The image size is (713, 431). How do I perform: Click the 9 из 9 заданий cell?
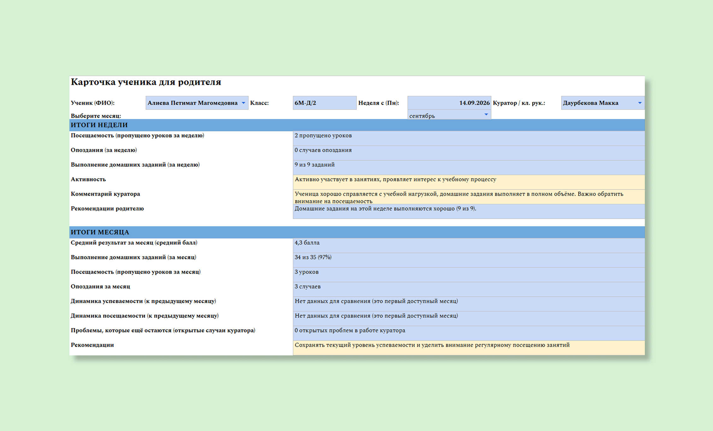pos(469,168)
